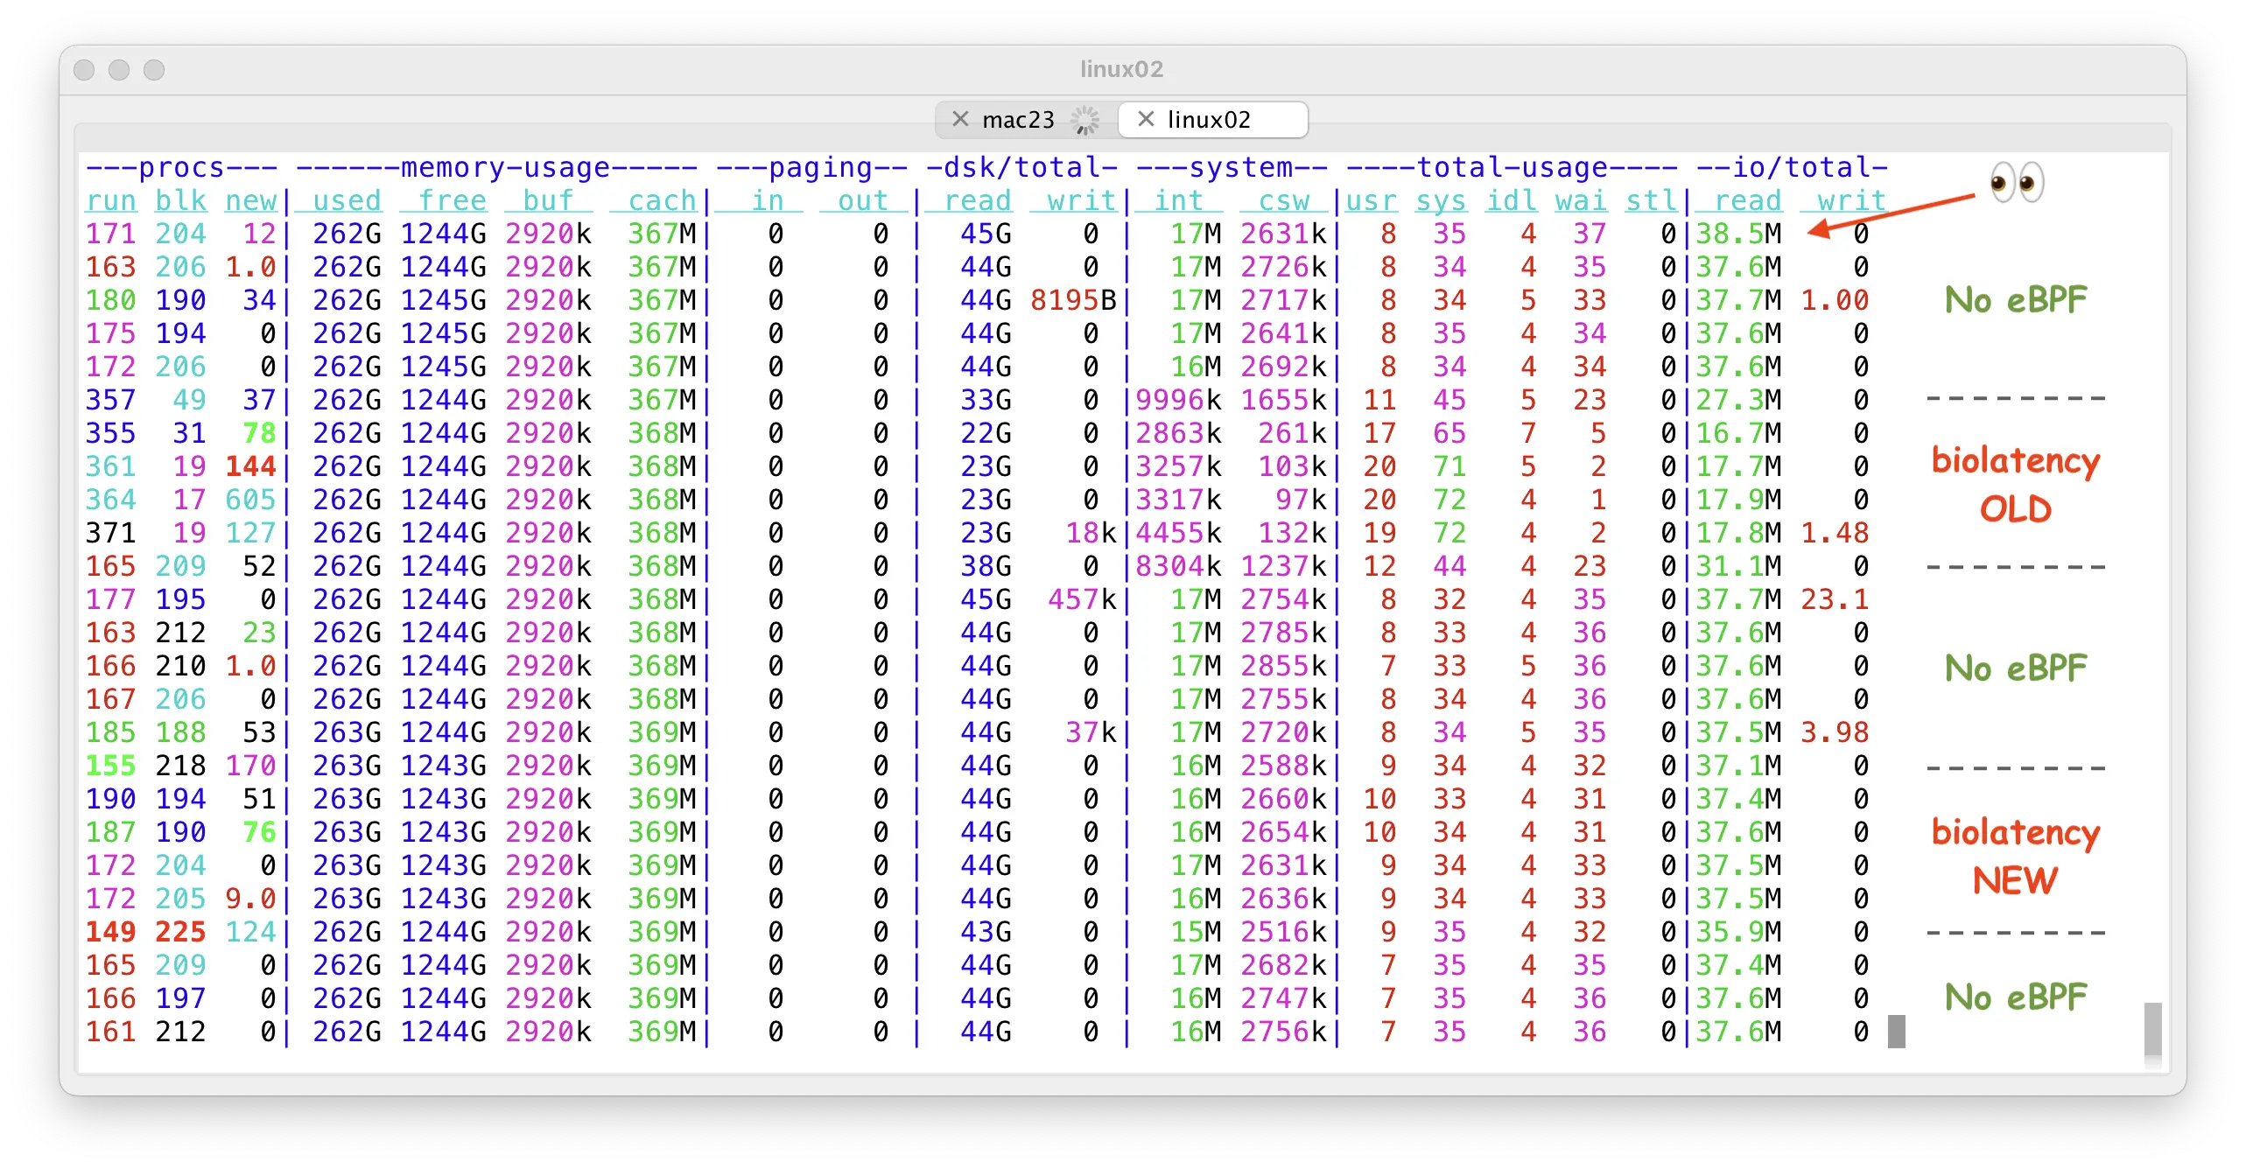
Task: Click the 'idl' column header
Action: (1512, 200)
